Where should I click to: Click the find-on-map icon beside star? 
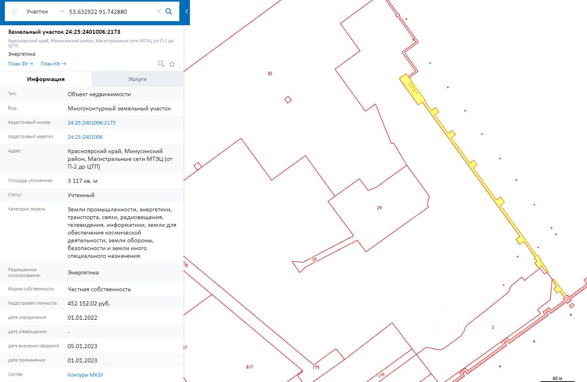tap(161, 64)
